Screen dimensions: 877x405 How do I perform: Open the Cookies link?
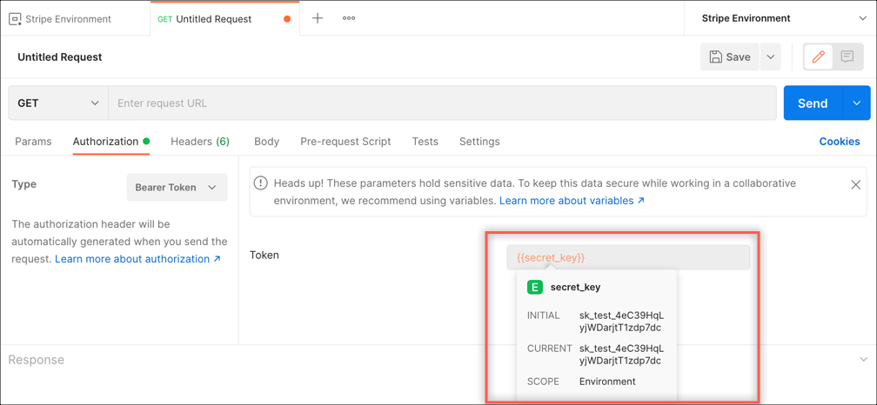(x=839, y=142)
